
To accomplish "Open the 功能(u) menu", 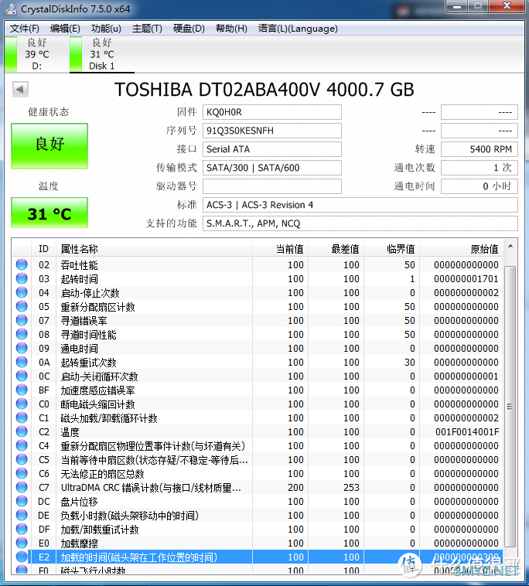I will (x=106, y=29).
